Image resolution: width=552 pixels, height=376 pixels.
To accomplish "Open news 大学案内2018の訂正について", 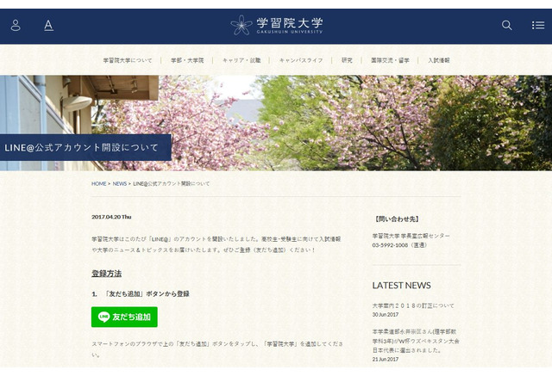I will pyautogui.click(x=413, y=305).
